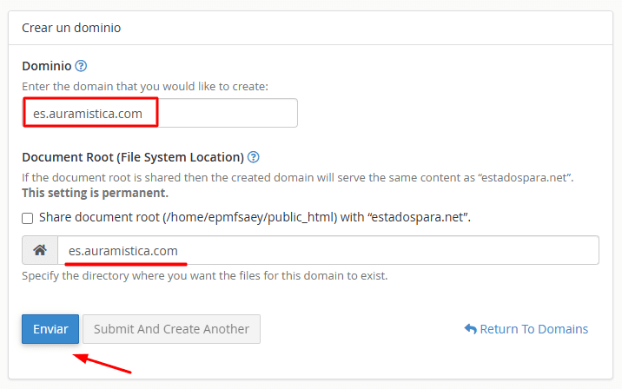This screenshot has width=622, height=389.
Task: Click Submit And Create Another button
Action: 171,329
